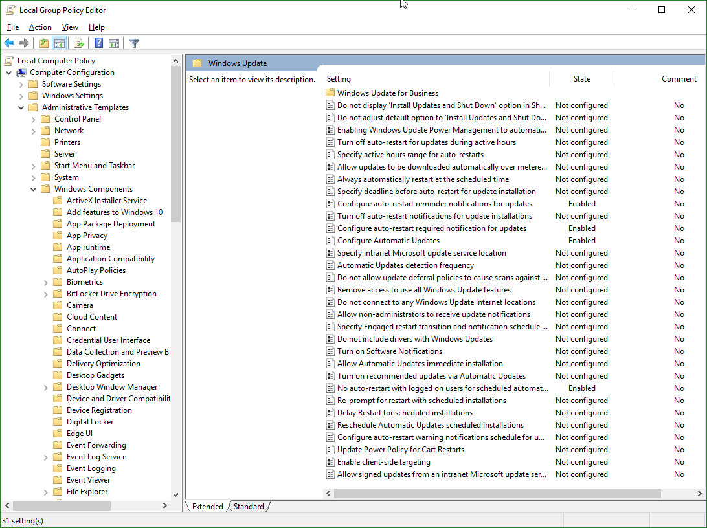Open the File menu
Image resolution: width=707 pixels, height=528 pixels.
13,27
